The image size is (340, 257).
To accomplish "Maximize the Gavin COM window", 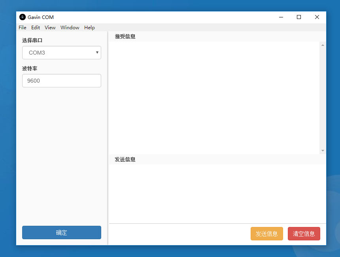I will click(x=299, y=17).
